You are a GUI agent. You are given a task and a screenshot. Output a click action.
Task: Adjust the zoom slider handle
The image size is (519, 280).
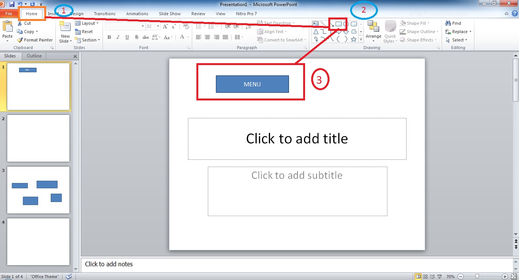tap(477, 277)
